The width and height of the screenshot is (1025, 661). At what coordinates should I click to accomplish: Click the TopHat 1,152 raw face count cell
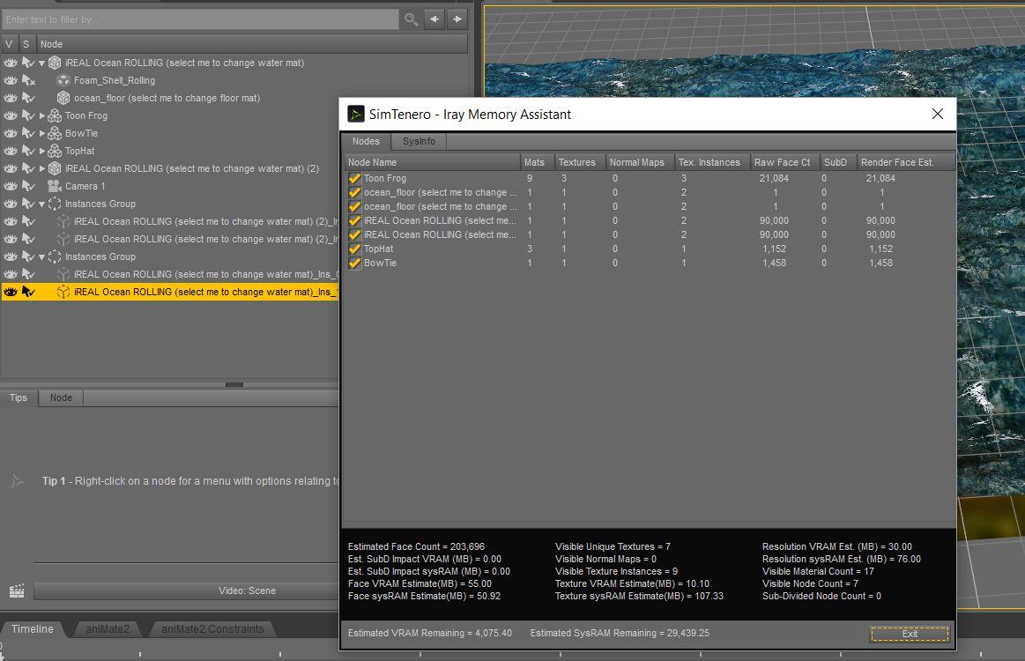775,249
